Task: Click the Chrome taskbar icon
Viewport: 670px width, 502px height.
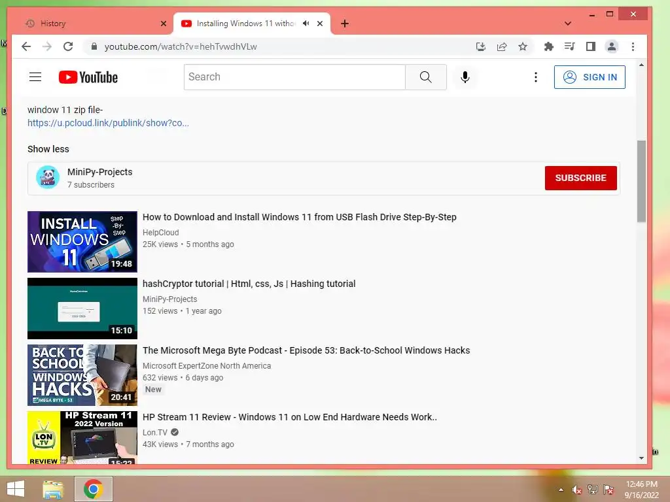Action: 93,489
